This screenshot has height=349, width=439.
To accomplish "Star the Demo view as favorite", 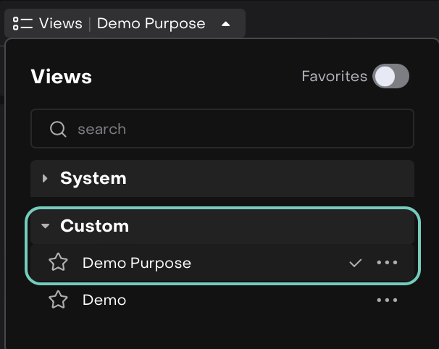I will [x=58, y=300].
